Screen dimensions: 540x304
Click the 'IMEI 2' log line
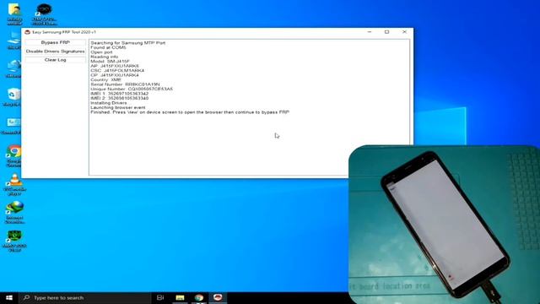click(120, 98)
